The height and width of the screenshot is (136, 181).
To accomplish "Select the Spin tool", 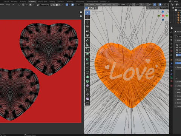I will pyautogui.click(x=87, y=81).
